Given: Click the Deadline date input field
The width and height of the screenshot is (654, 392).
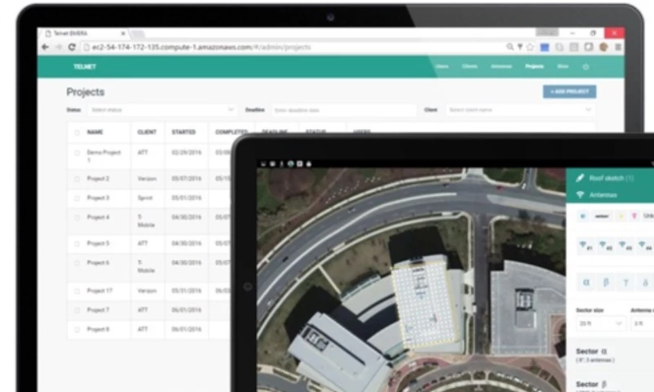Looking at the screenshot, I should click(344, 110).
